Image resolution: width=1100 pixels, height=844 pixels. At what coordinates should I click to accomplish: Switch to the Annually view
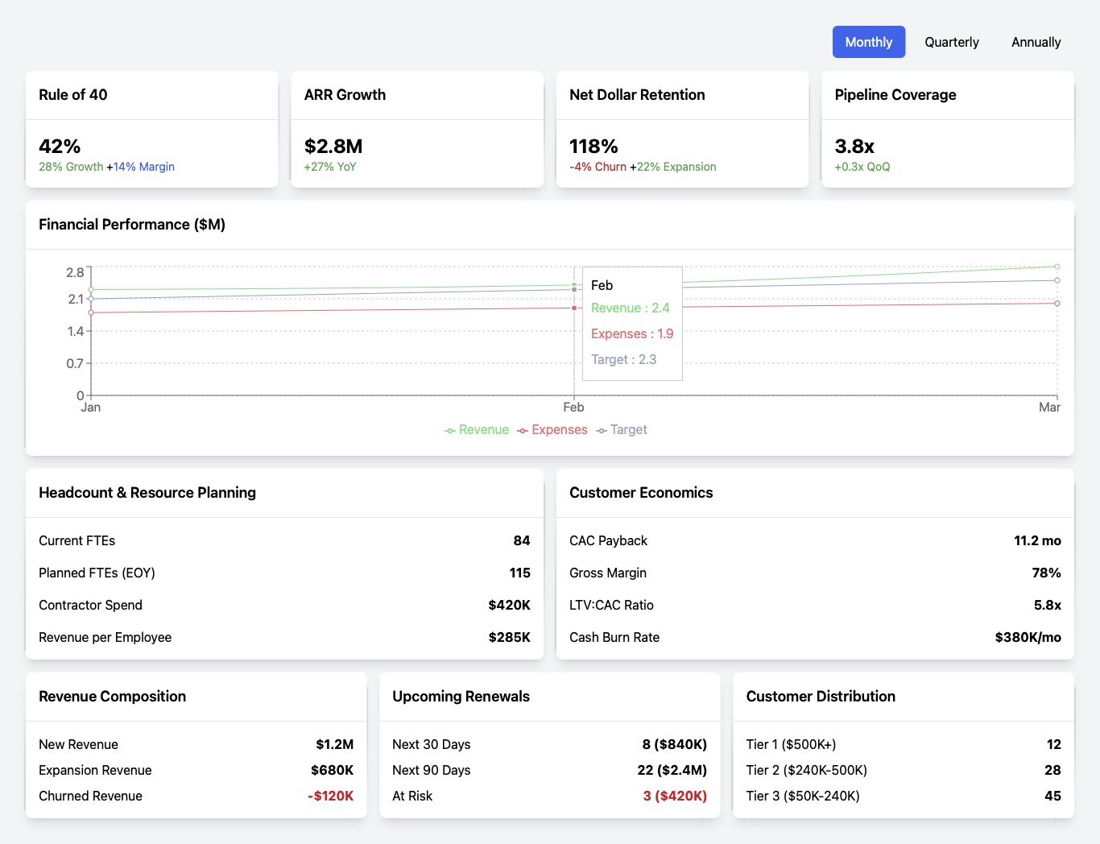click(x=1036, y=42)
